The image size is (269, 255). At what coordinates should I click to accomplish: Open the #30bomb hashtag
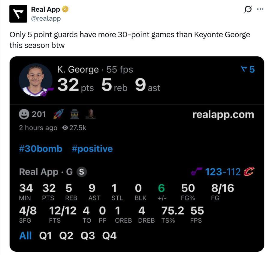pyautogui.click(x=41, y=149)
